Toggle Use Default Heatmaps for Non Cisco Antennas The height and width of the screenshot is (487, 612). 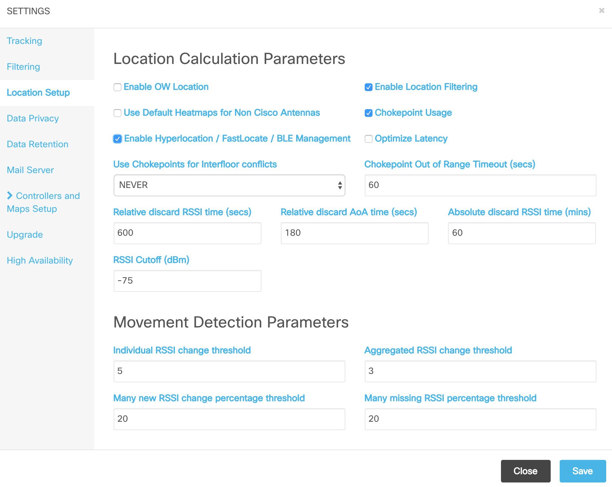(x=117, y=113)
